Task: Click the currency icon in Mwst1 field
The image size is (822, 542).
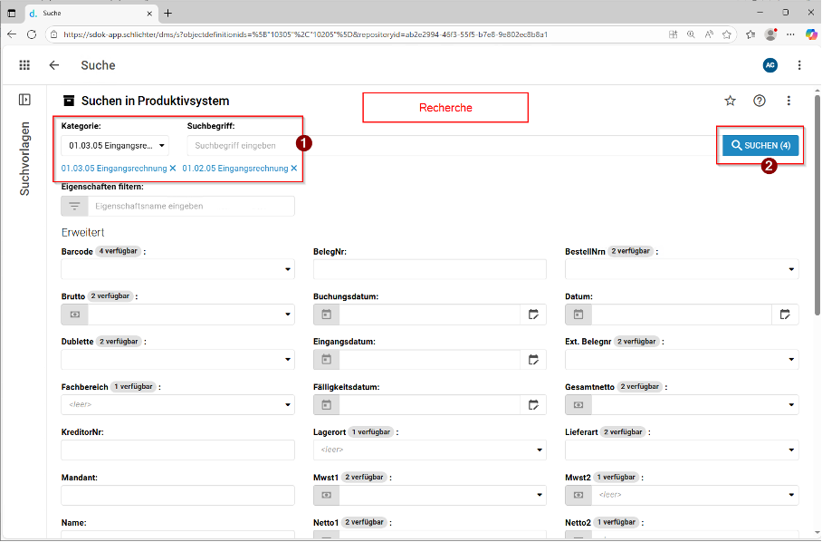Action: coord(326,495)
